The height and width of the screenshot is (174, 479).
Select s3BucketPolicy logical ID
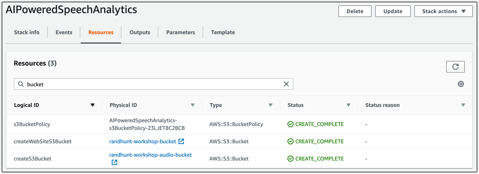coord(32,124)
